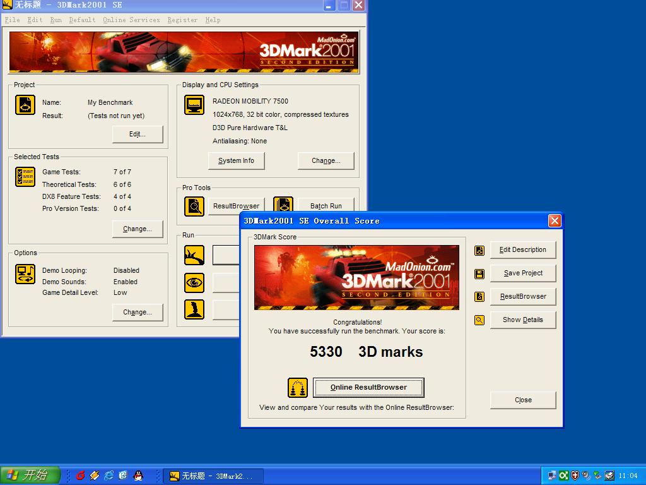Click the Project benchmark file icon

pos(25,105)
